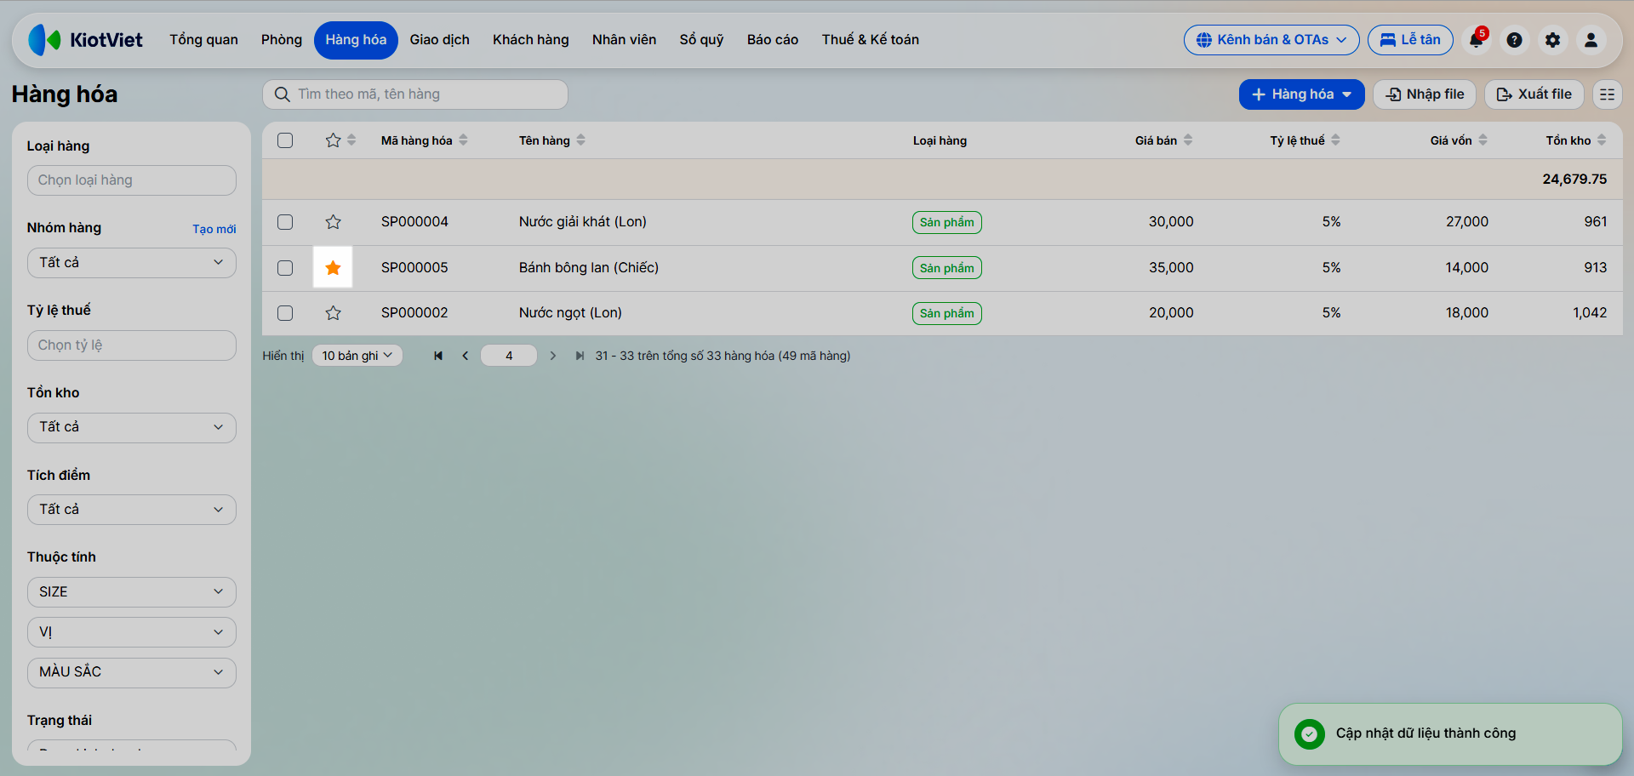Open the Nhân viên menu
1634x776 pixels.
[x=625, y=40]
